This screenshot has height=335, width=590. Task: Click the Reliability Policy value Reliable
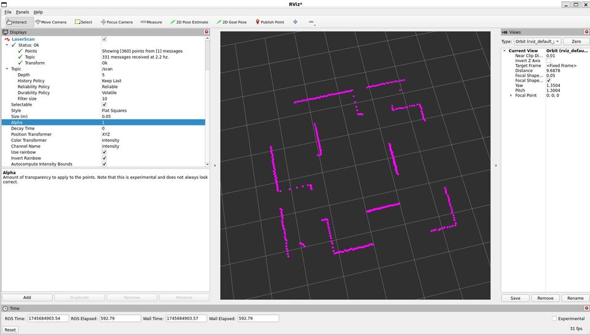point(110,87)
